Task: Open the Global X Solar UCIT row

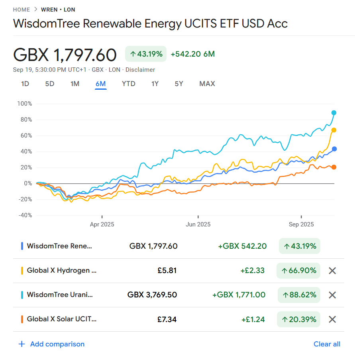Action: coord(178,319)
